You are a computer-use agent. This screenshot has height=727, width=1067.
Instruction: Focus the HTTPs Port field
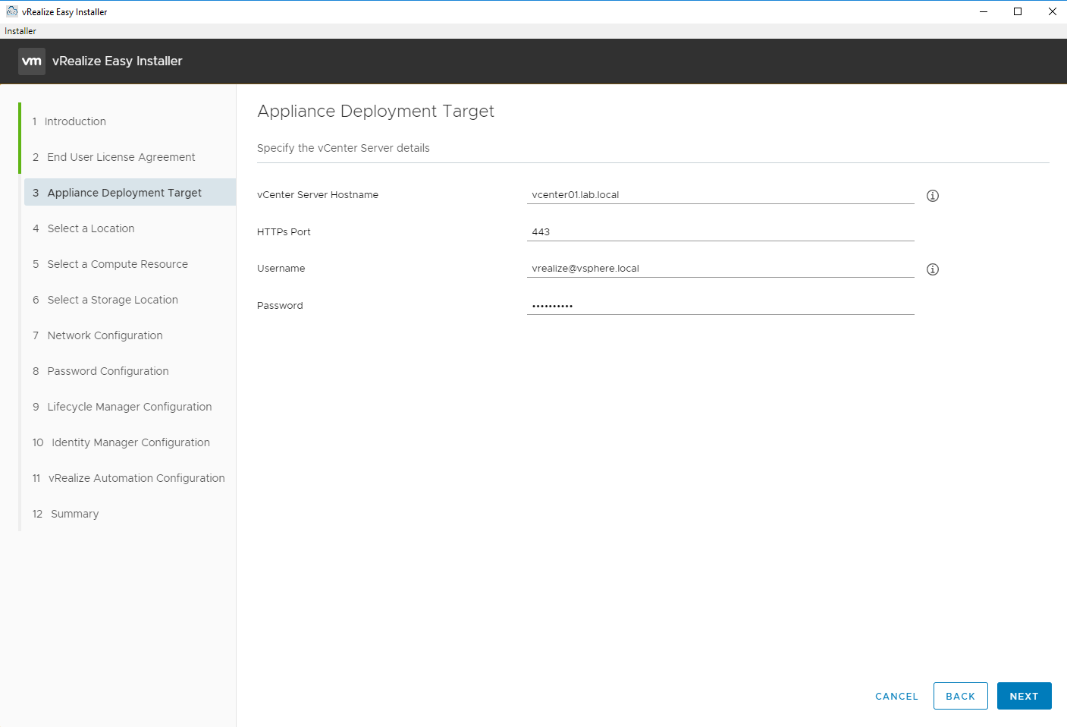point(720,232)
